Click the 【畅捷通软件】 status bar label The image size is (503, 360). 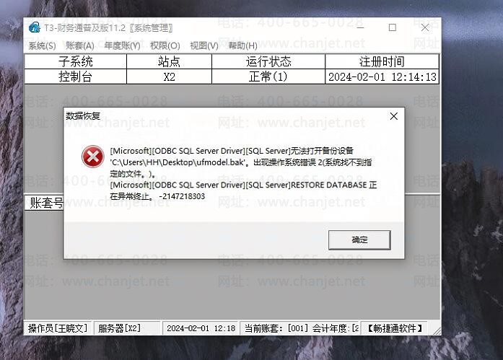coord(394,328)
